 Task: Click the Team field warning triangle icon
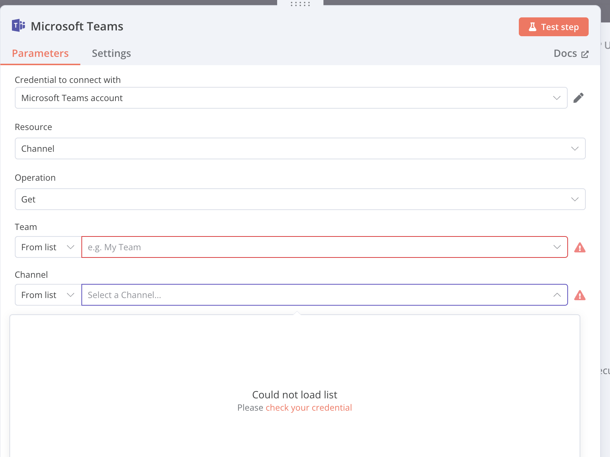coord(580,247)
